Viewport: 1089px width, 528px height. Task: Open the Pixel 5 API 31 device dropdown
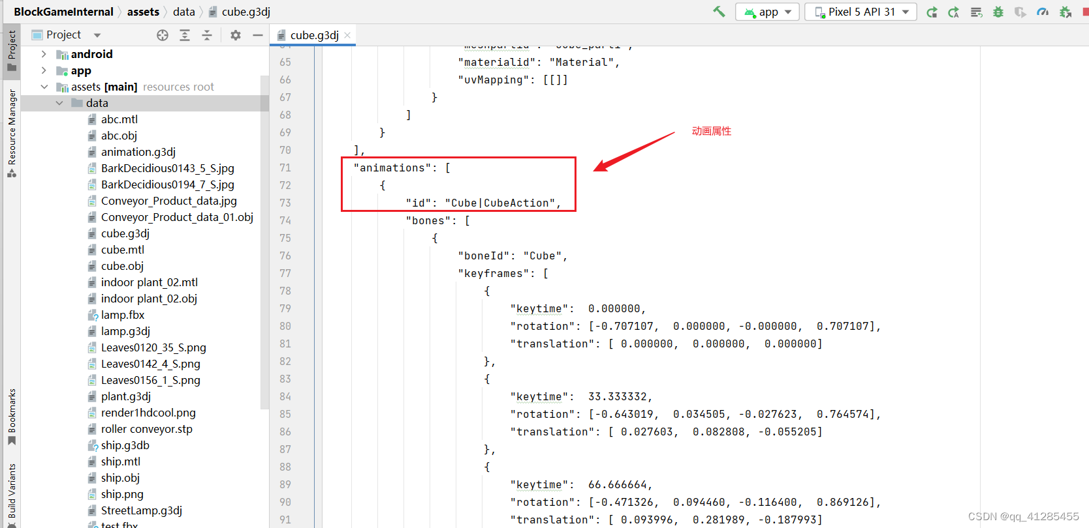click(x=860, y=12)
